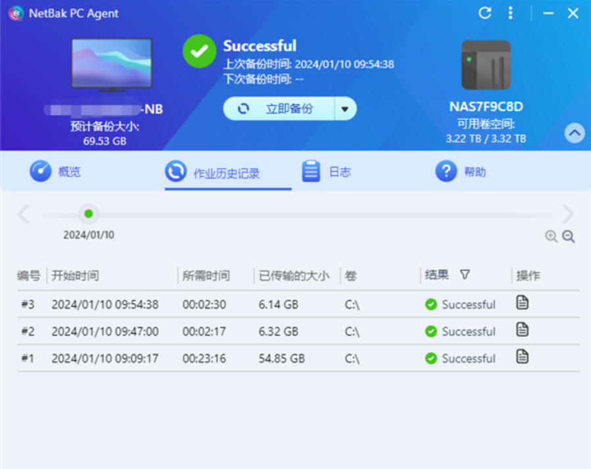
Task: Click the NetBak PC Agent logo icon
Action: [x=16, y=13]
